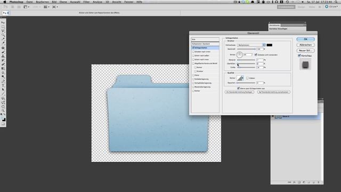Enable Verlaufsüberlagerung style checkbox
The image size is (341, 192).
(193, 83)
